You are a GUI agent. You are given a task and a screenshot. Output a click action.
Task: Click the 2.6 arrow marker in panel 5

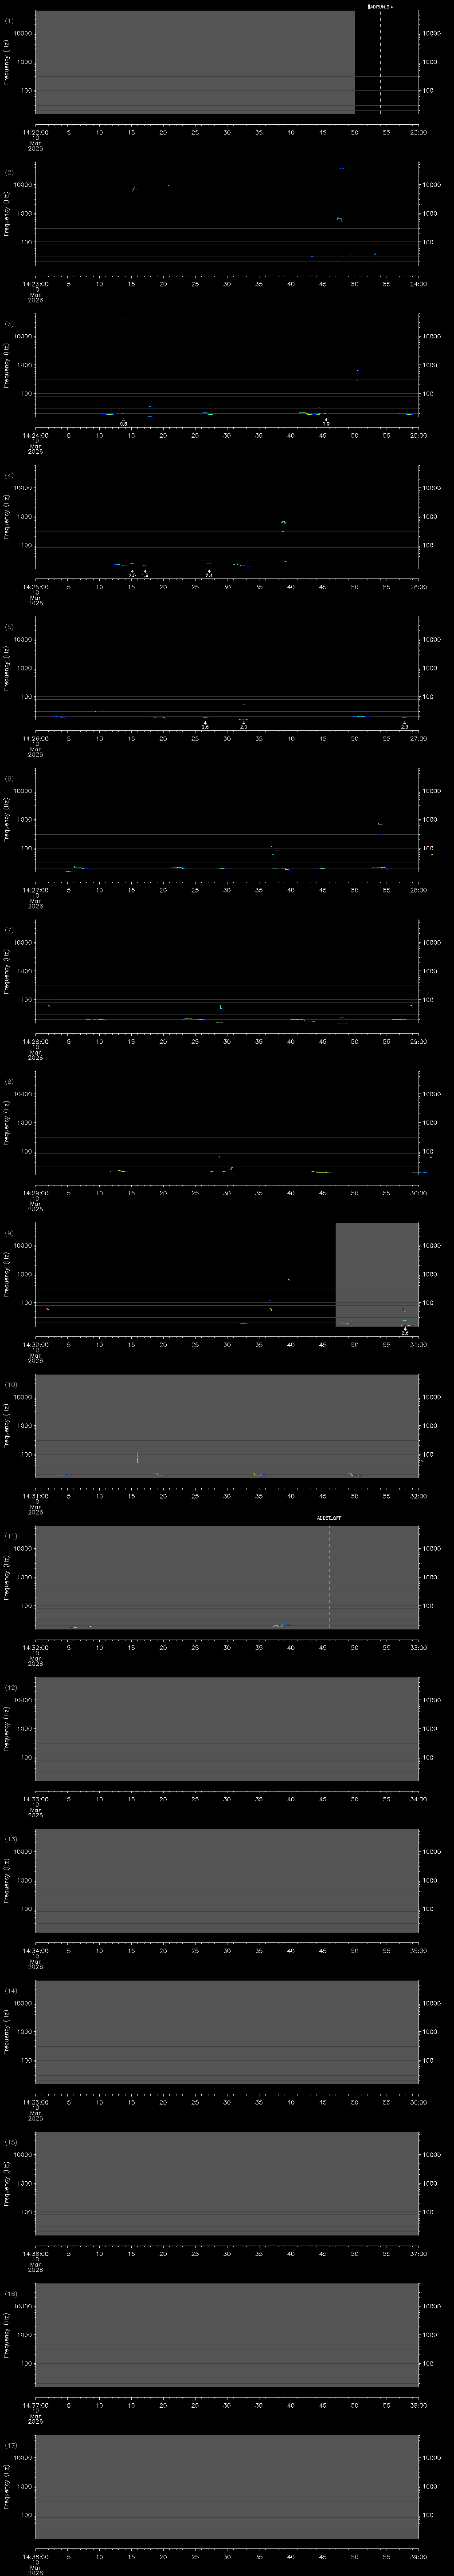point(204,724)
